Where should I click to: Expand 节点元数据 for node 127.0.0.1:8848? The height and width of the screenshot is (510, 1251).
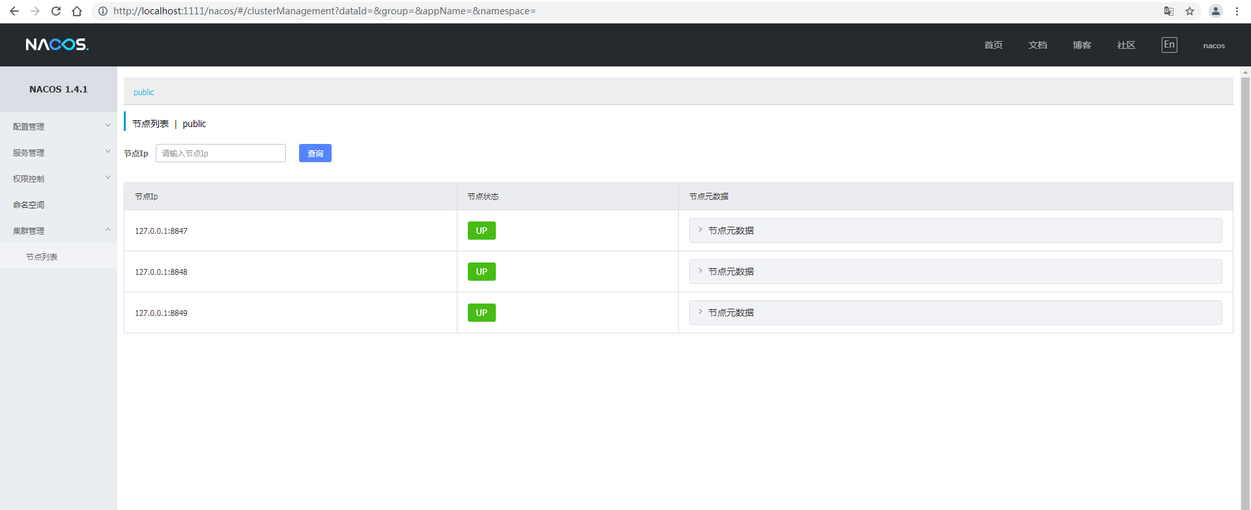click(955, 272)
